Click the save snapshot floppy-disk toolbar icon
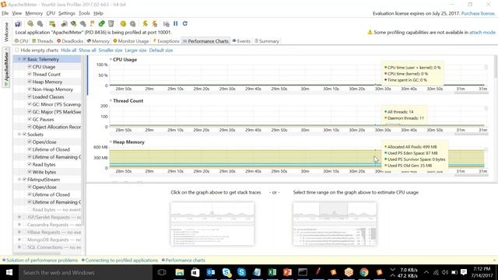498x280 pixels. (x=18, y=24)
